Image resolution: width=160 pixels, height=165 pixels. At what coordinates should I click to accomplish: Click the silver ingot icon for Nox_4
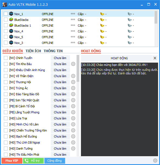(x=130, y=31)
